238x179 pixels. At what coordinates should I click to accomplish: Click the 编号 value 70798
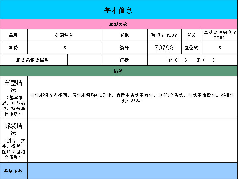tap(164, 48)
